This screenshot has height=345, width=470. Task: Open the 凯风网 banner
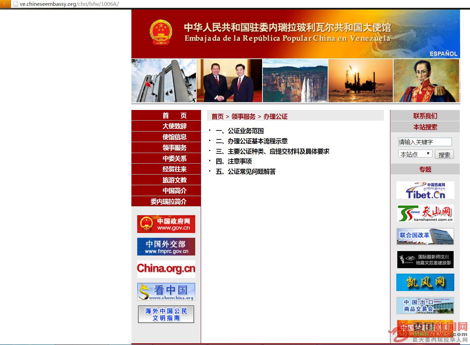click(x=425, y=282)
